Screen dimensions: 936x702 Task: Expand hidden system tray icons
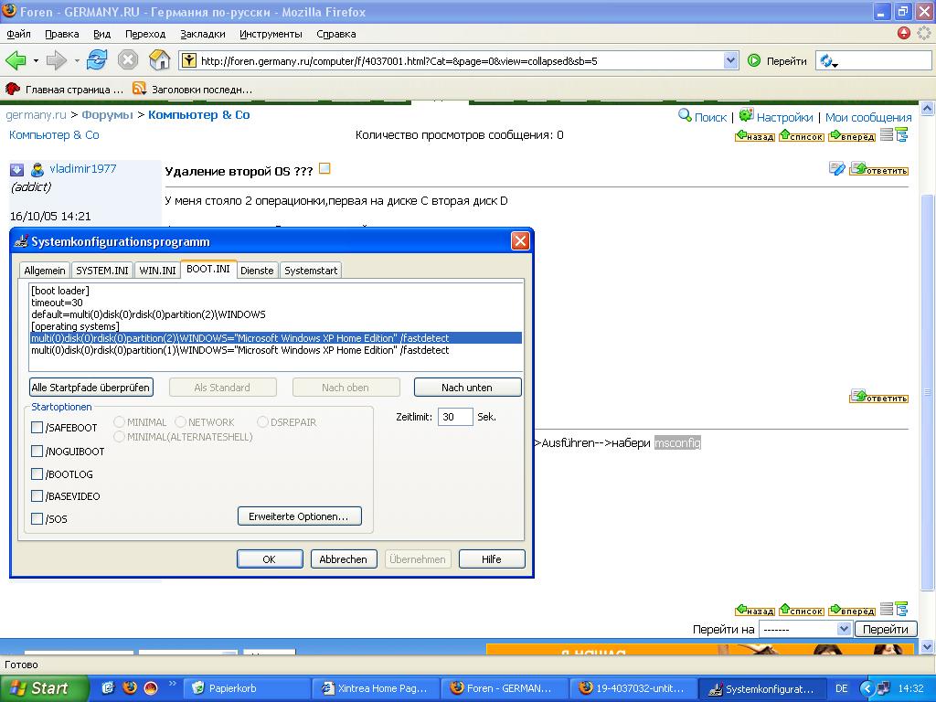pos(867,688)
